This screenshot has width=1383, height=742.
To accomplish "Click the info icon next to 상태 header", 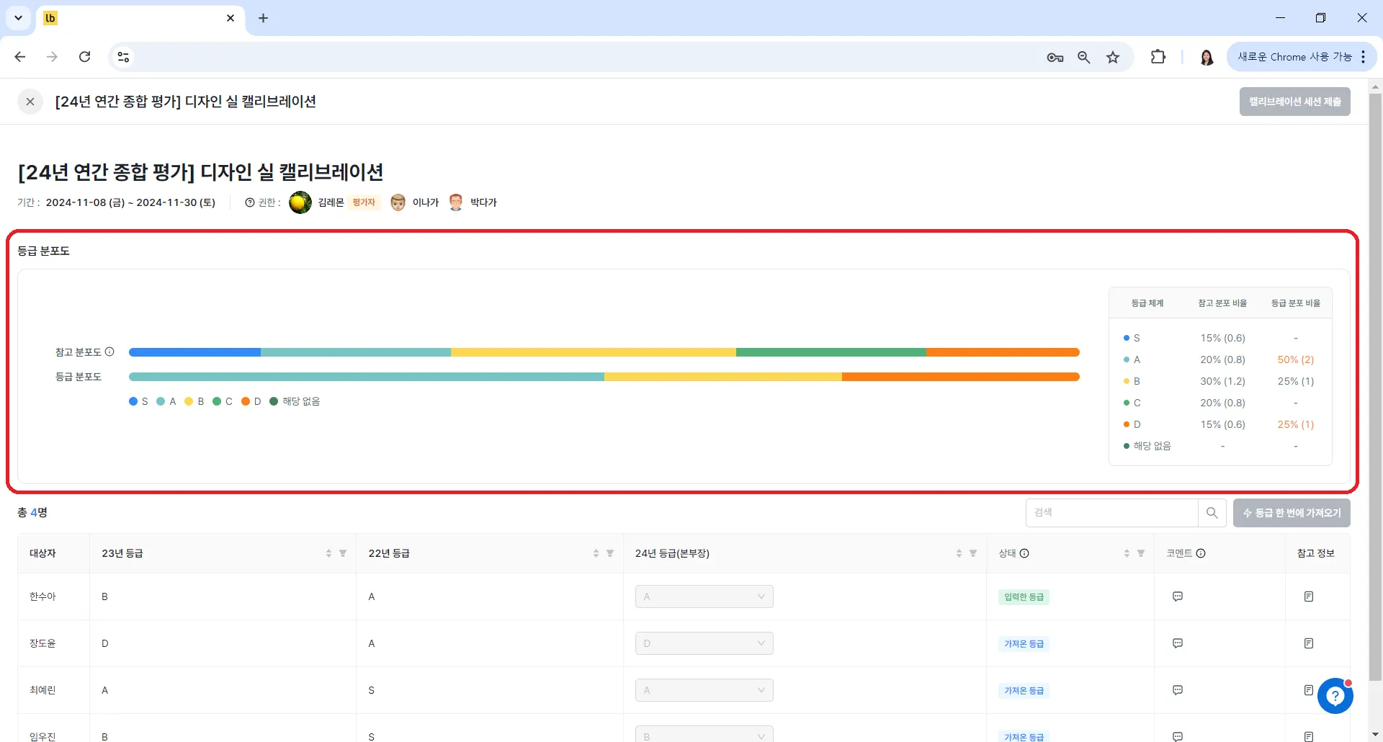I will [1024, 553].
